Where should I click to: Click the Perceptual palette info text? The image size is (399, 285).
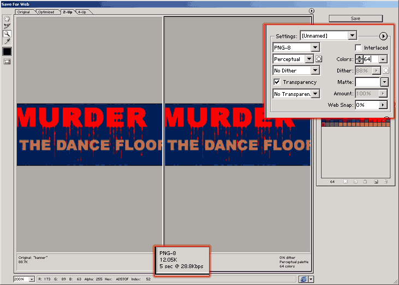(x=294, y=262)
